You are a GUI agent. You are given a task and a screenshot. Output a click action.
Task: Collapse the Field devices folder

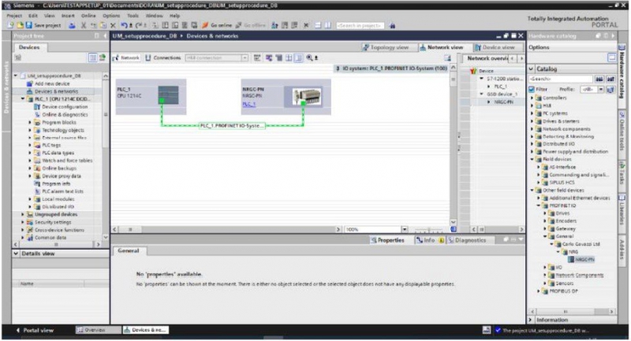point(532,159)
